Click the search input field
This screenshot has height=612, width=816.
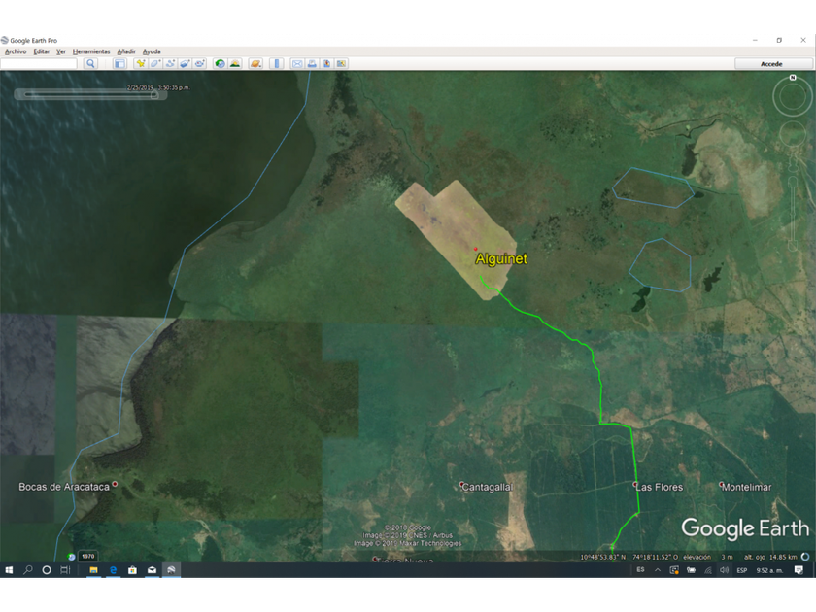[39, 63]
